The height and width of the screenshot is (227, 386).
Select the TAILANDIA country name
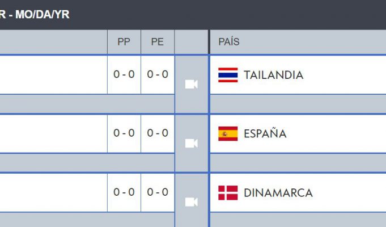point(274,75)
